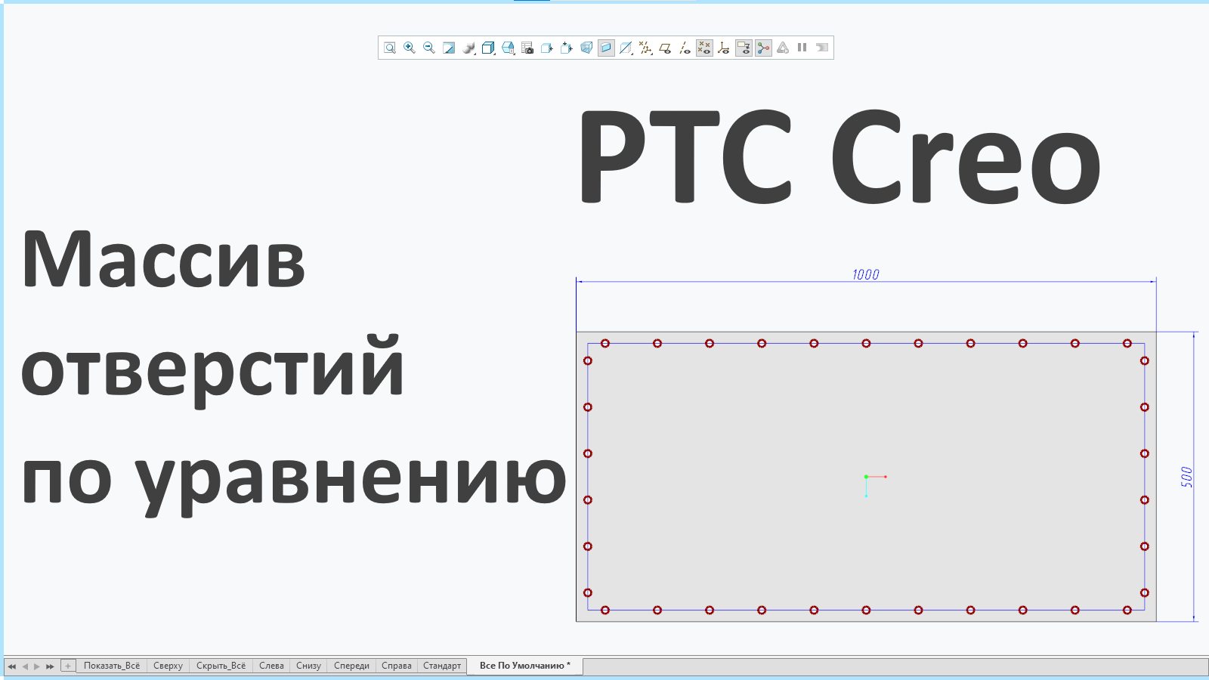
Task: Expand the Saved Orientations dropdown arrow
Action: click(x=494, y=54)
